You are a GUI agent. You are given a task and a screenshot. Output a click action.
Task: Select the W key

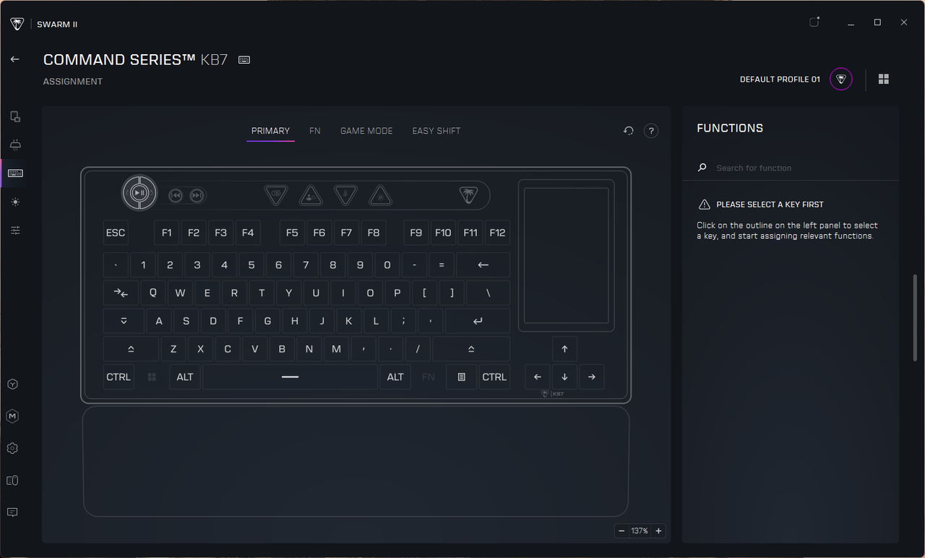coord(180,293)
